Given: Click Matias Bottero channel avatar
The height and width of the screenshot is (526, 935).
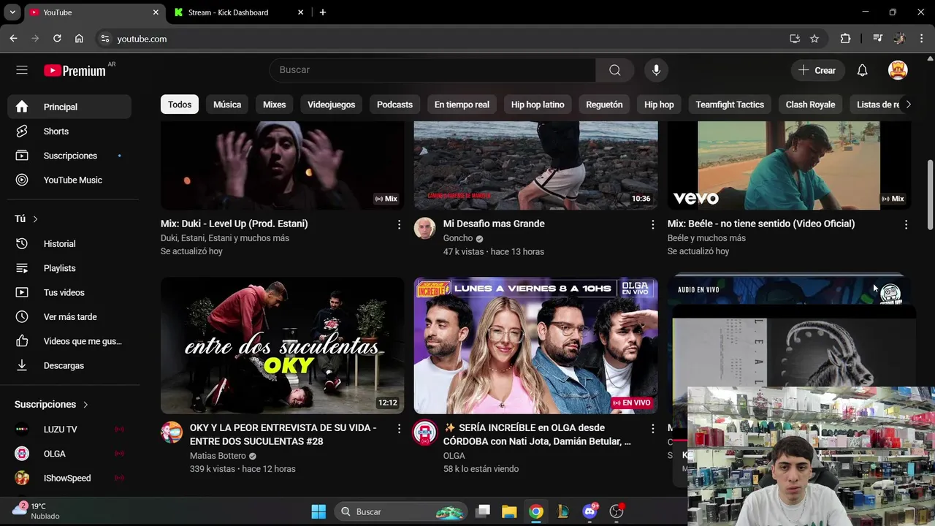Looking at the screenshot, I should tap(172, 432).
